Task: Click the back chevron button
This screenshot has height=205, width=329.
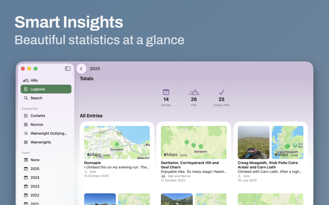Action: click(x=81, y=69)
